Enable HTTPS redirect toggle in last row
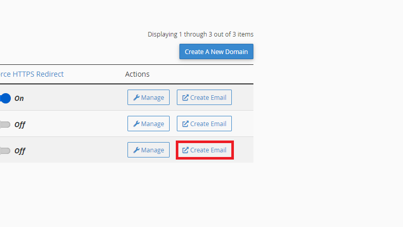403x227 pixels. pyautogui.click(x=5, y=151)
